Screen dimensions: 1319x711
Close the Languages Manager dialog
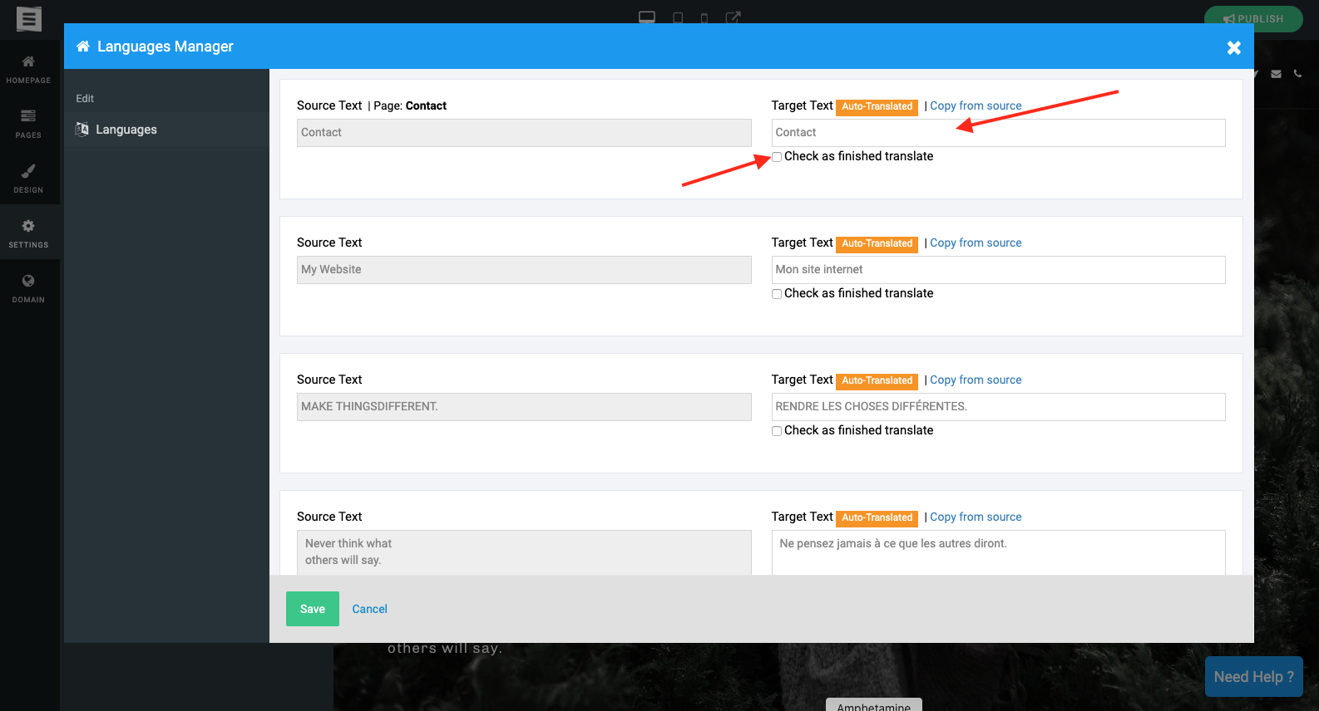[x=1234, y=47]
